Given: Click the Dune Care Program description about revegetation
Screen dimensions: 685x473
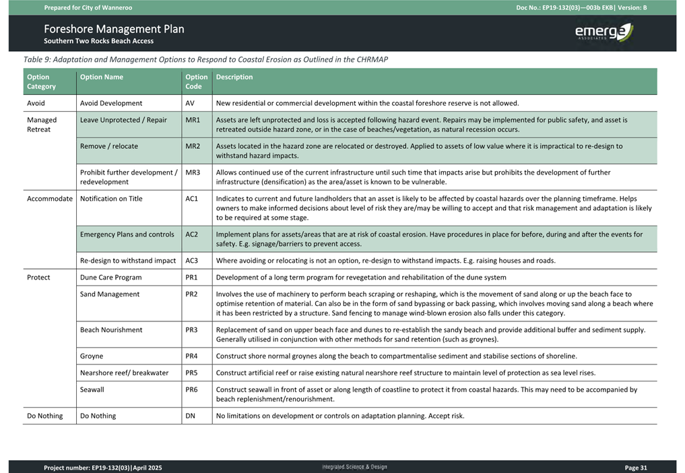Looking at the screenshot, I should (x=361, y=277).
